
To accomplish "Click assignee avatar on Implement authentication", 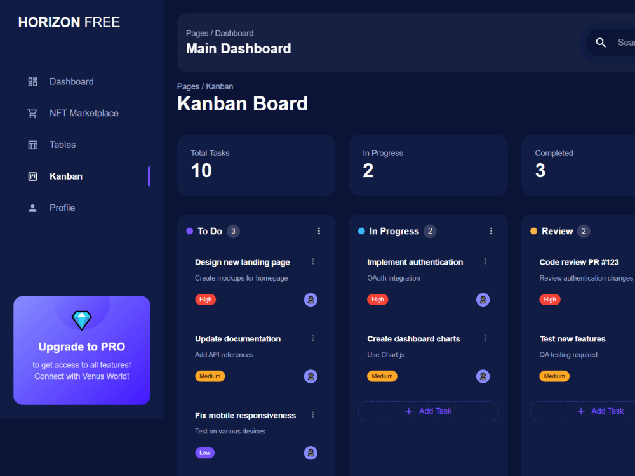I will coord(483,300).
